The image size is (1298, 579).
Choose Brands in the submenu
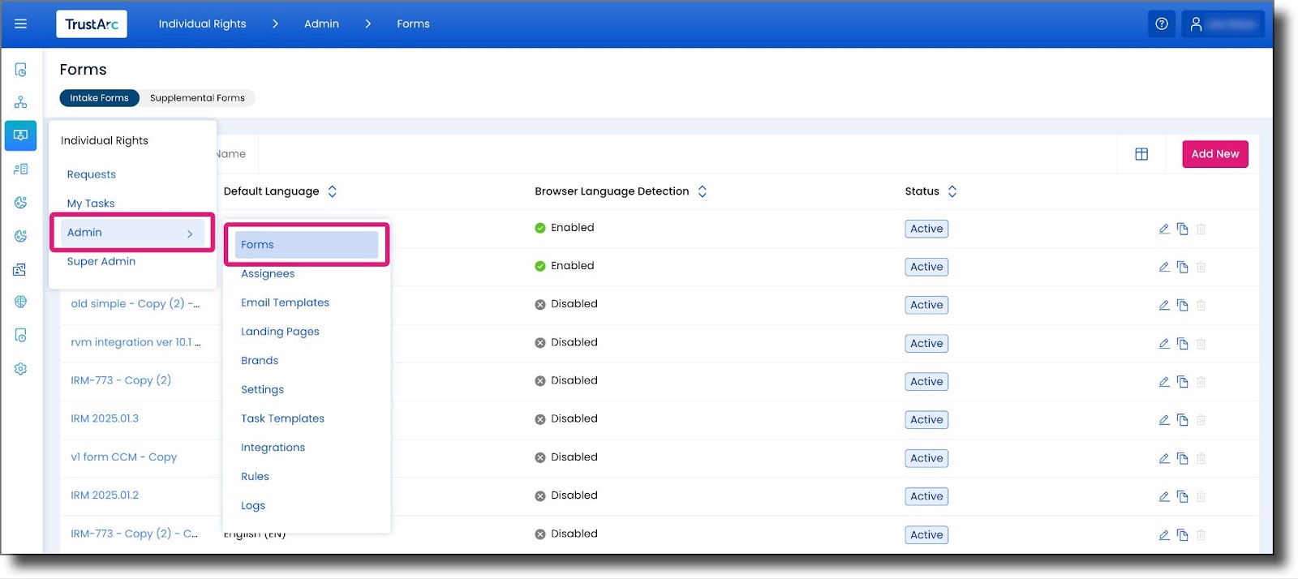click(260, 361)
